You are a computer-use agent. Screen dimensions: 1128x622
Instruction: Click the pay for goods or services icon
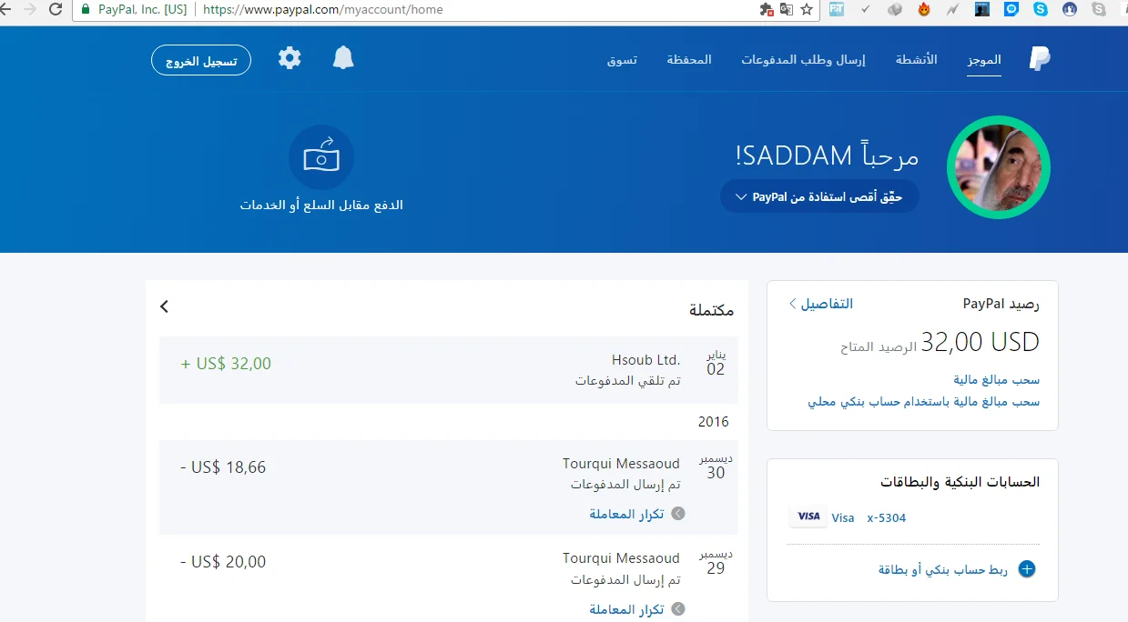pos(321,158)
